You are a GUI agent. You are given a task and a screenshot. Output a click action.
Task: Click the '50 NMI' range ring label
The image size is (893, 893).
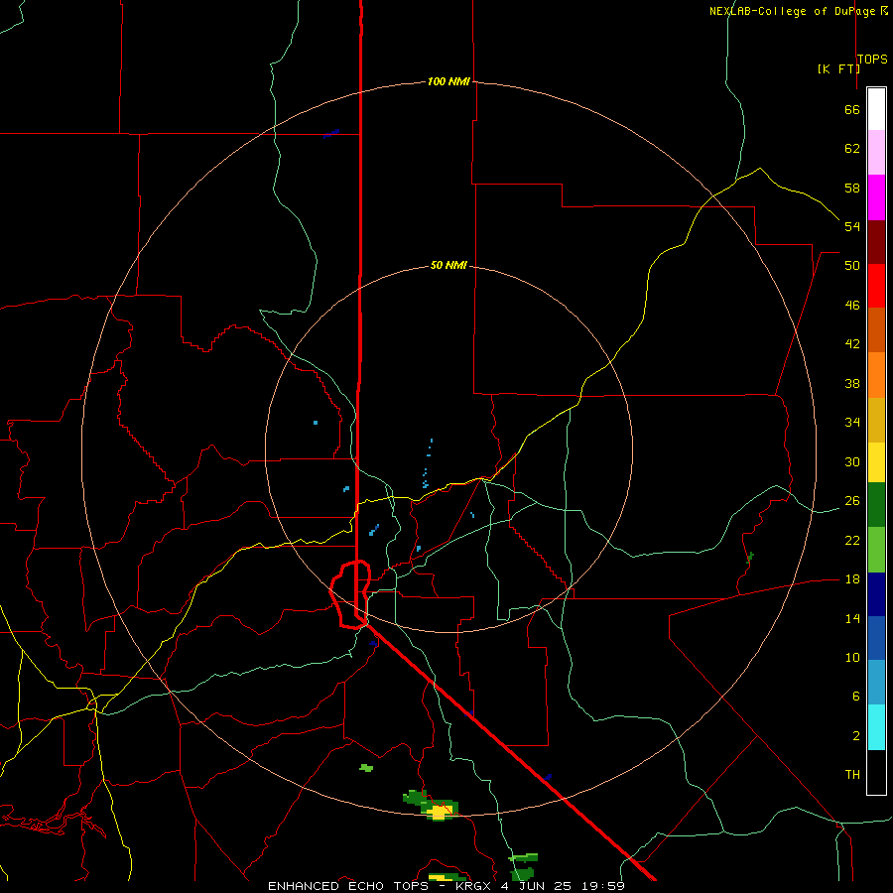coord(448,265)
